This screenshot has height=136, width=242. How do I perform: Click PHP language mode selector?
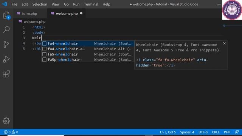[x=227, y=132]
